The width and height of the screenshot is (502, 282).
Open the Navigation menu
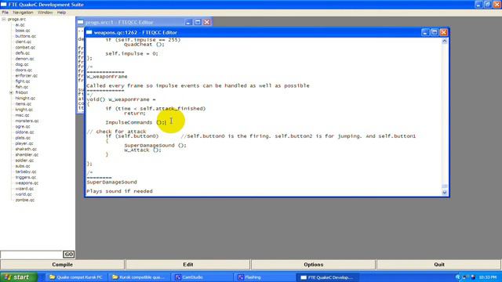23,13
